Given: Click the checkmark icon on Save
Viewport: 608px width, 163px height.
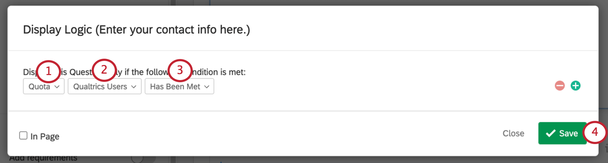Looking at the screenshot, I should click(x=551, y=133).
